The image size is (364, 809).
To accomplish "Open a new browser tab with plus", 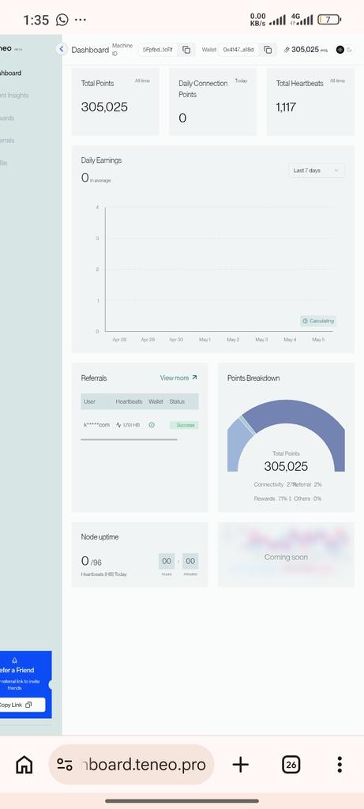I will point(240,765).
